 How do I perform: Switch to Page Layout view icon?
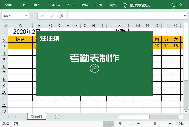click(x=119, y=124)
